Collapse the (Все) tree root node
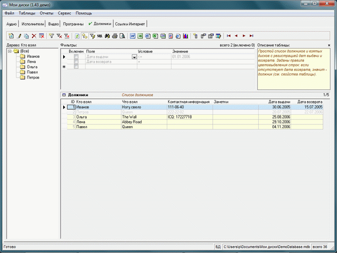337x253 pixels. (10, 51)
